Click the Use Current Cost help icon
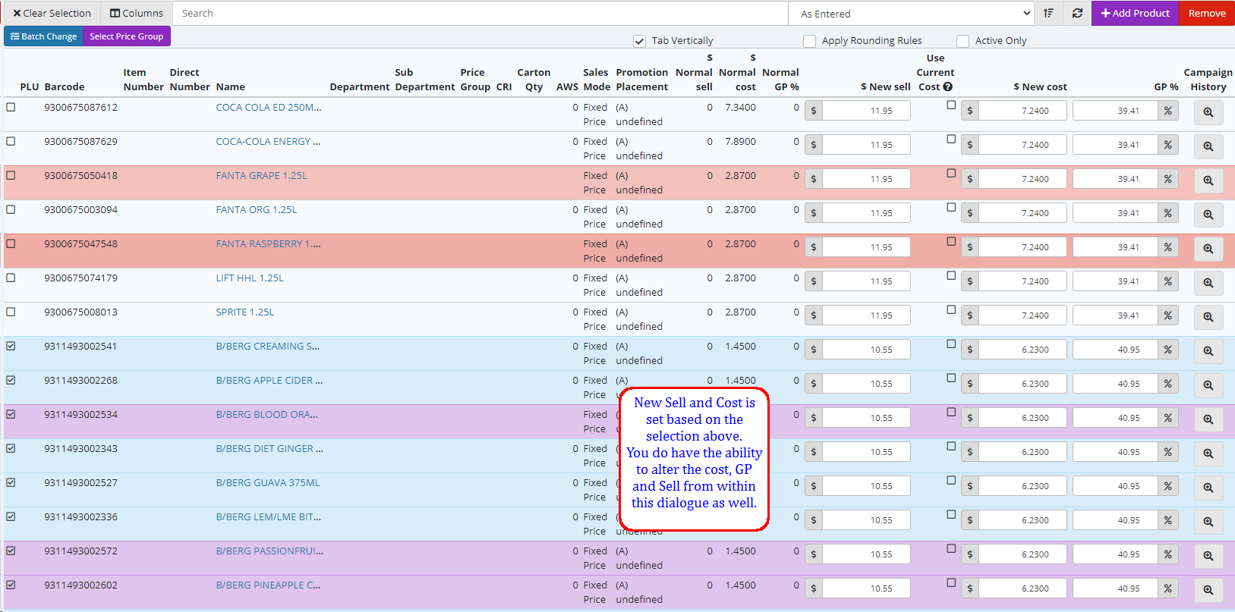Viewport: 1235px width, 612px height. coord(948,87)
